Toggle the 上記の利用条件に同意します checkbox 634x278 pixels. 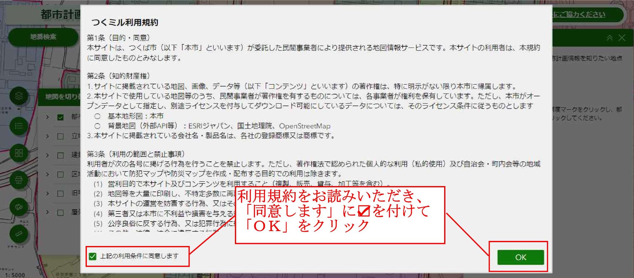pos(93,256)
